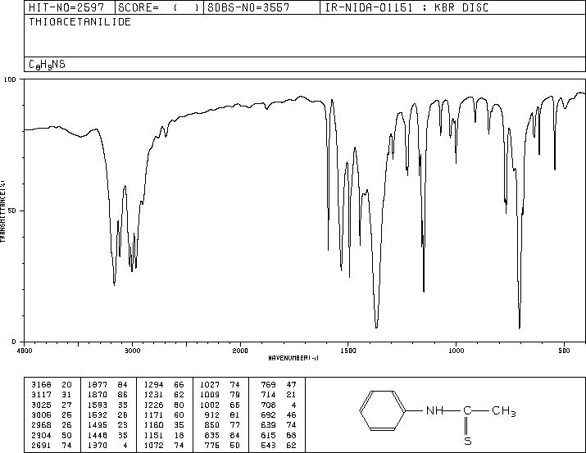This screenshot has height=453, width=586.
Task: Click the 50 label on the y-axis
Action: pos(13,211)
